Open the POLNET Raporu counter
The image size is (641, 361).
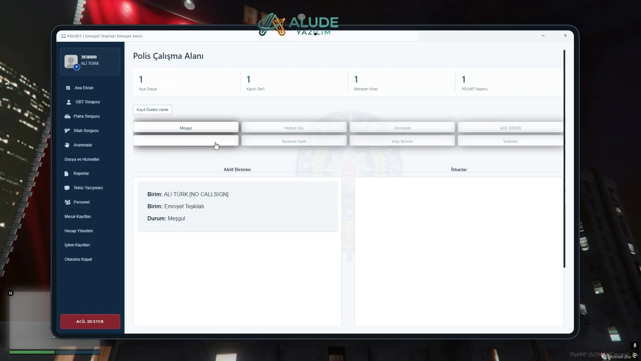coord(509,82)
